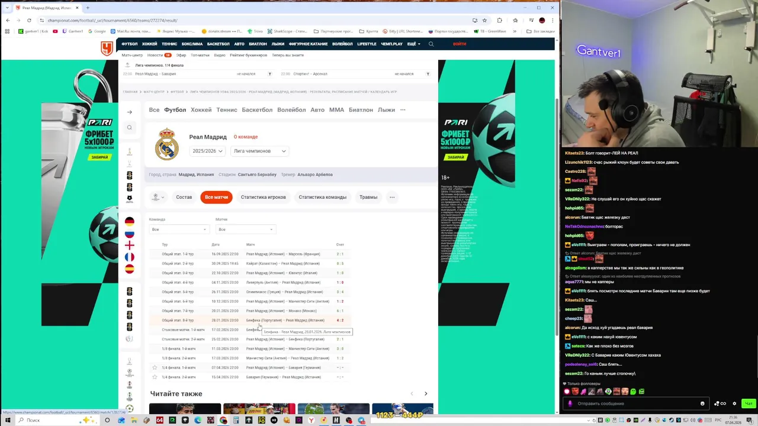Expand the Матчи filter dropdown
758x426 pixels.
245,230
